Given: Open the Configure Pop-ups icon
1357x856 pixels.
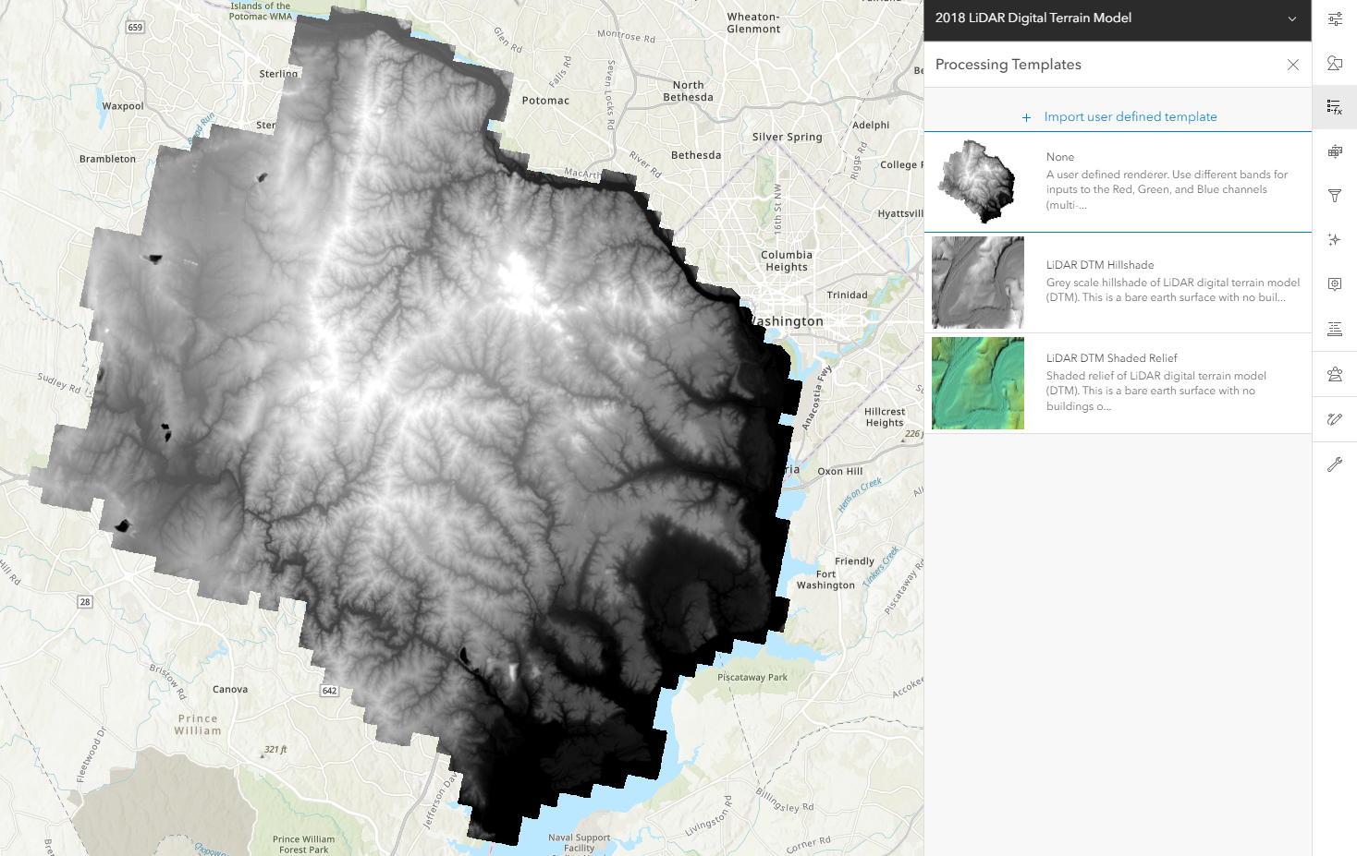Looking at the screenshot, I should [1335, 284].
